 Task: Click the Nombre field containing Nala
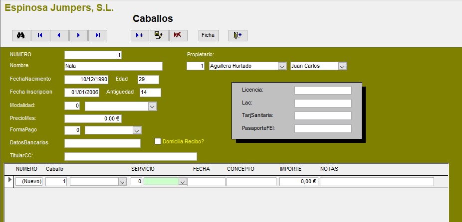click(x=113, y=66)
